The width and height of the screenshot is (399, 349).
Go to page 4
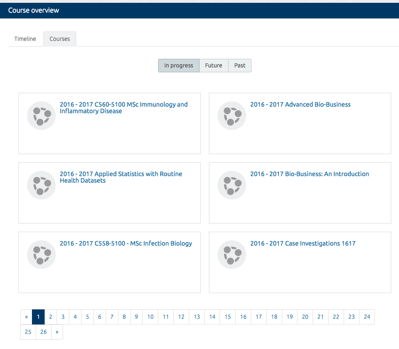[75, 317]
